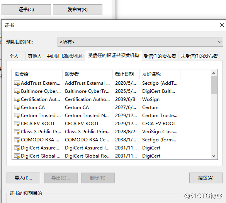
Task: Click the certificate list scrollbar thumb
Action: [214, 85]
